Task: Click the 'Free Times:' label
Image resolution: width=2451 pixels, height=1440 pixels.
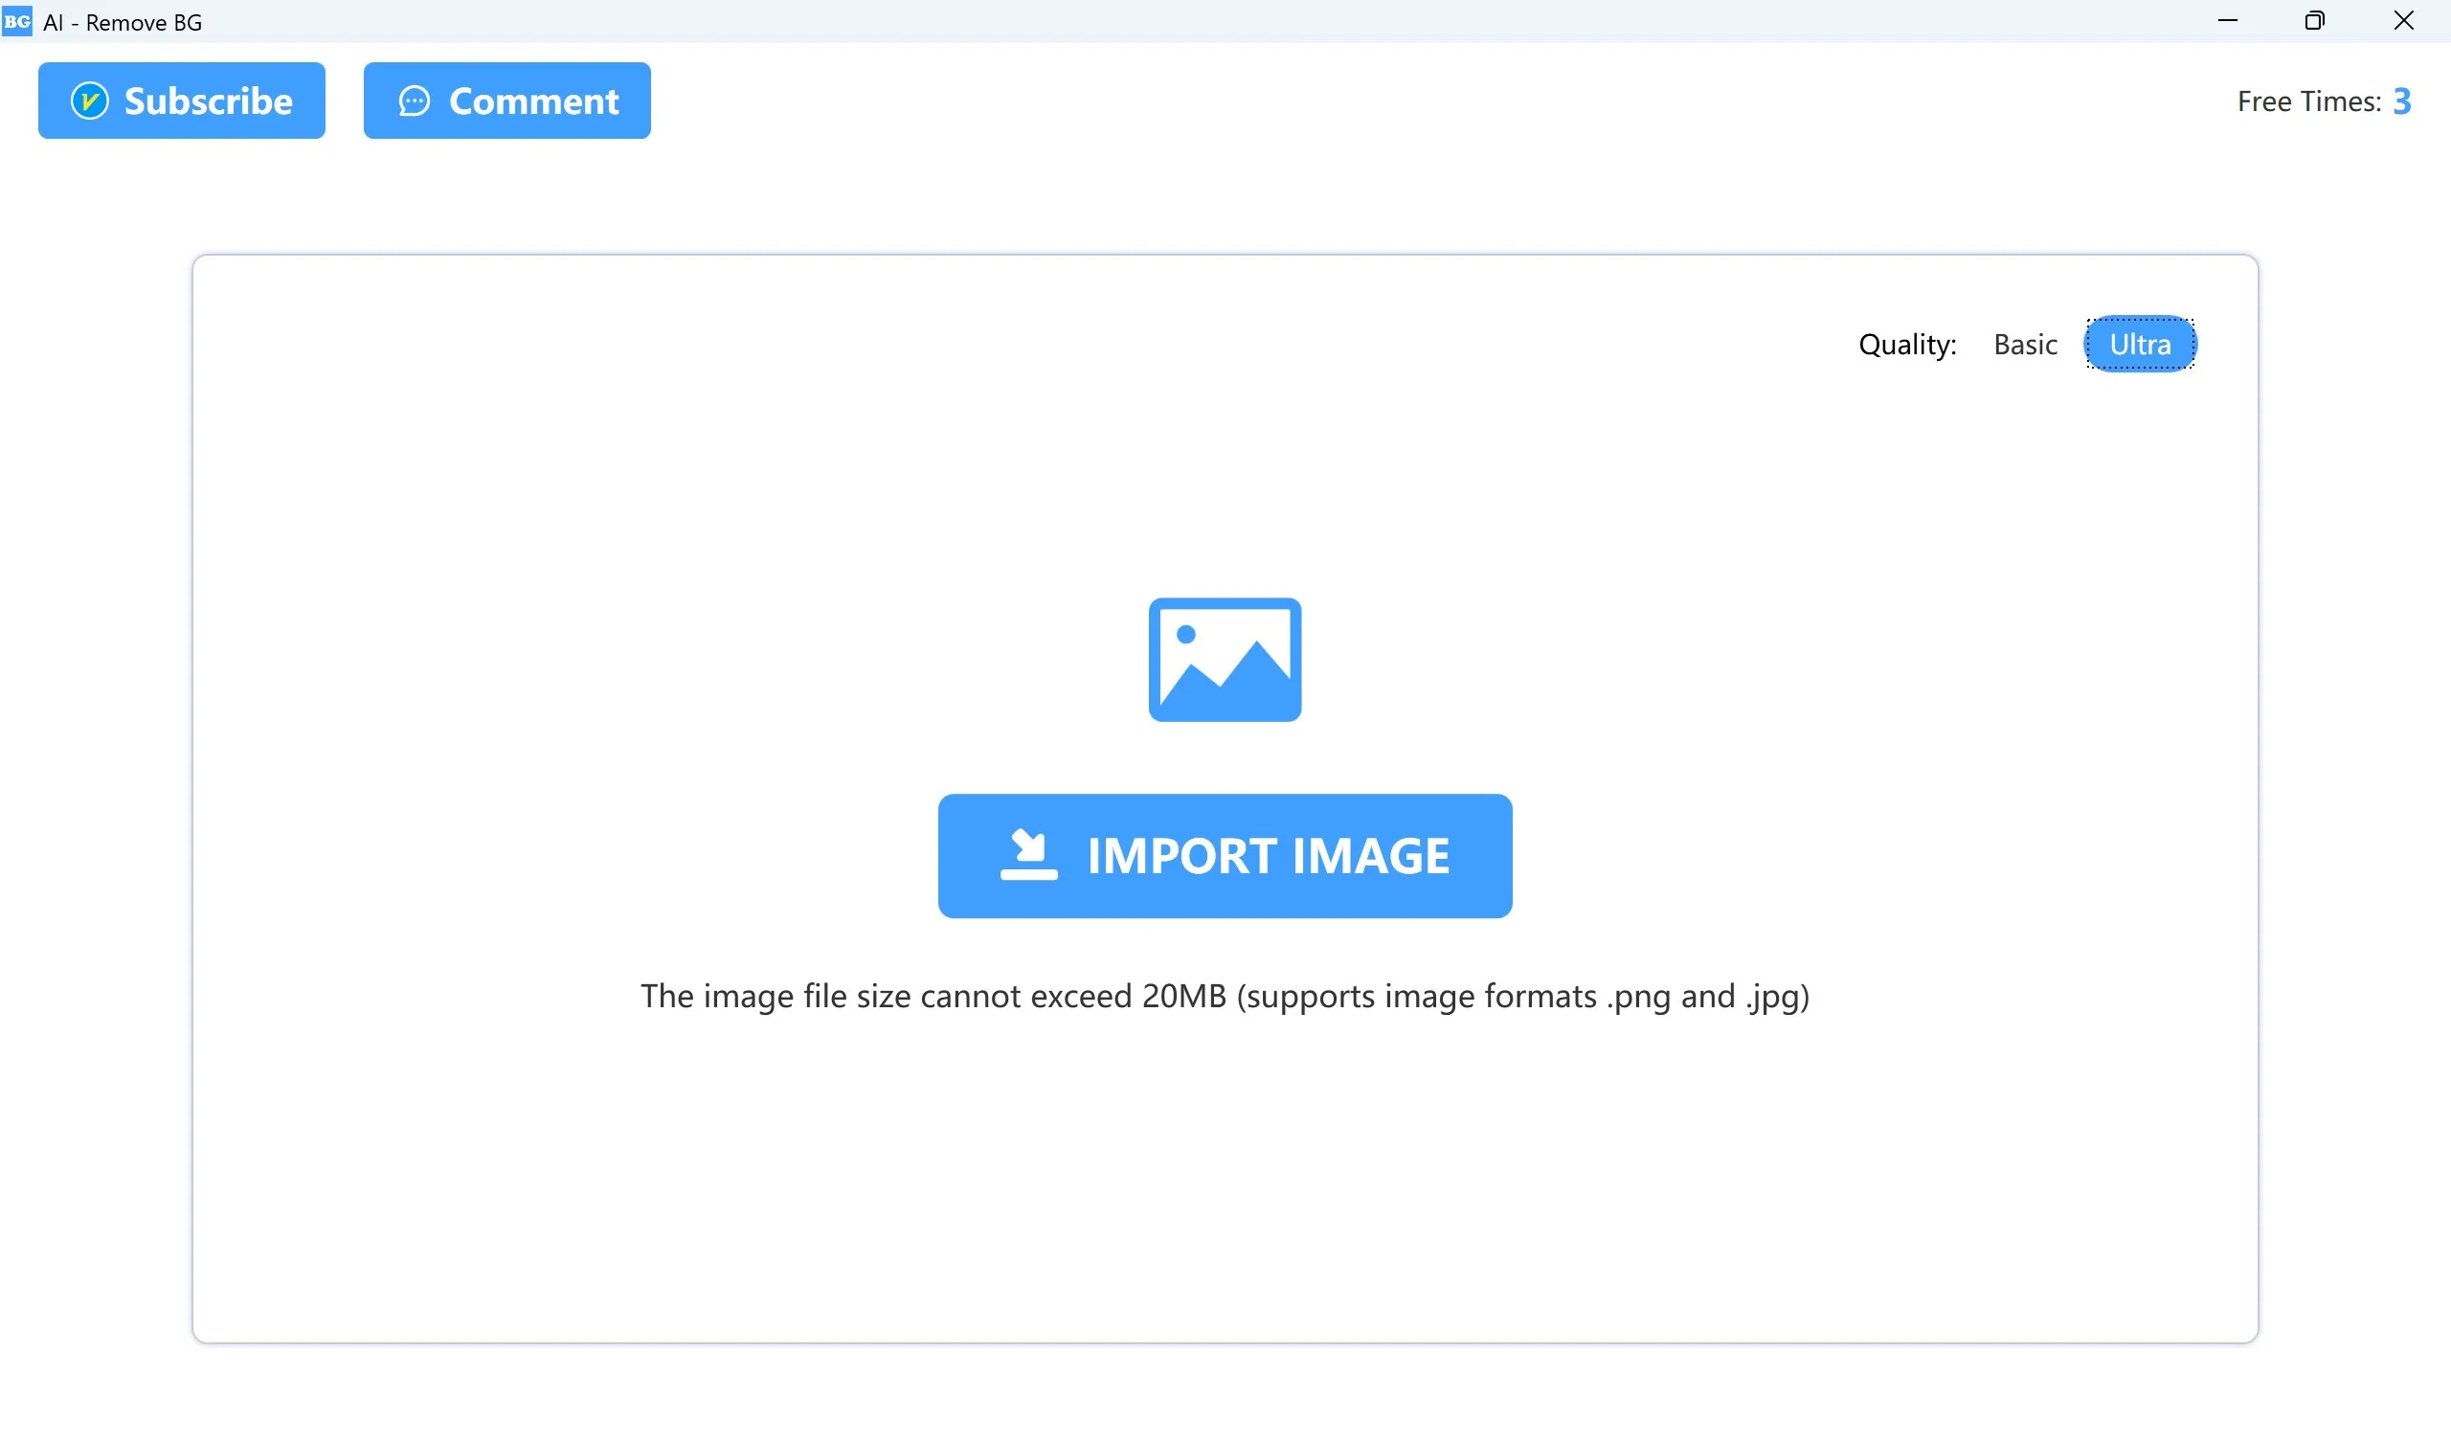Action: [x=2309, y=101]
